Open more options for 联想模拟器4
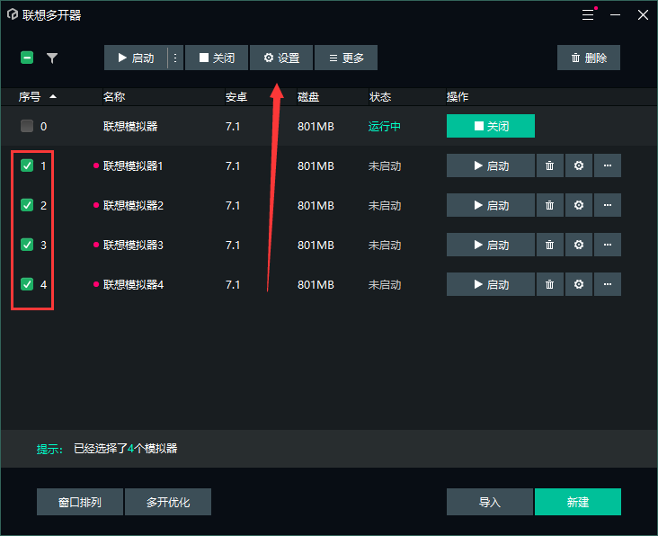 tap(608, 284)
